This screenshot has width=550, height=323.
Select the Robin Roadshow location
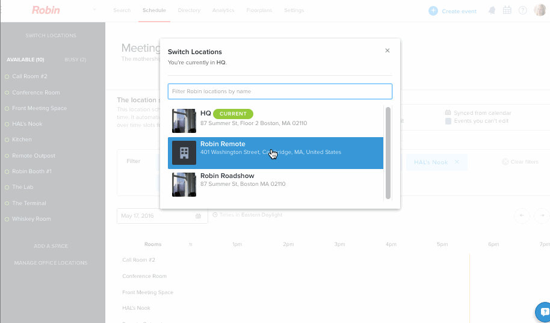point(276,185)
